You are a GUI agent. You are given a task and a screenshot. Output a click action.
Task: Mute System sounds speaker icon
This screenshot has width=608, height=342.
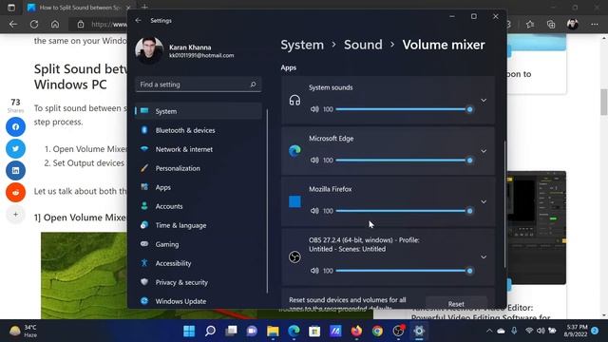pyautogui.click(x=314, y=109)
